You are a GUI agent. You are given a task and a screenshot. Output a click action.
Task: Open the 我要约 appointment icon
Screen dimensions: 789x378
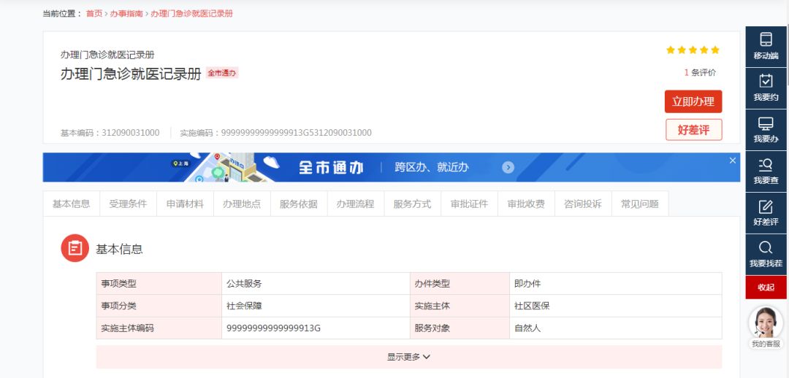pyautogui.click(x=766, y=88)
